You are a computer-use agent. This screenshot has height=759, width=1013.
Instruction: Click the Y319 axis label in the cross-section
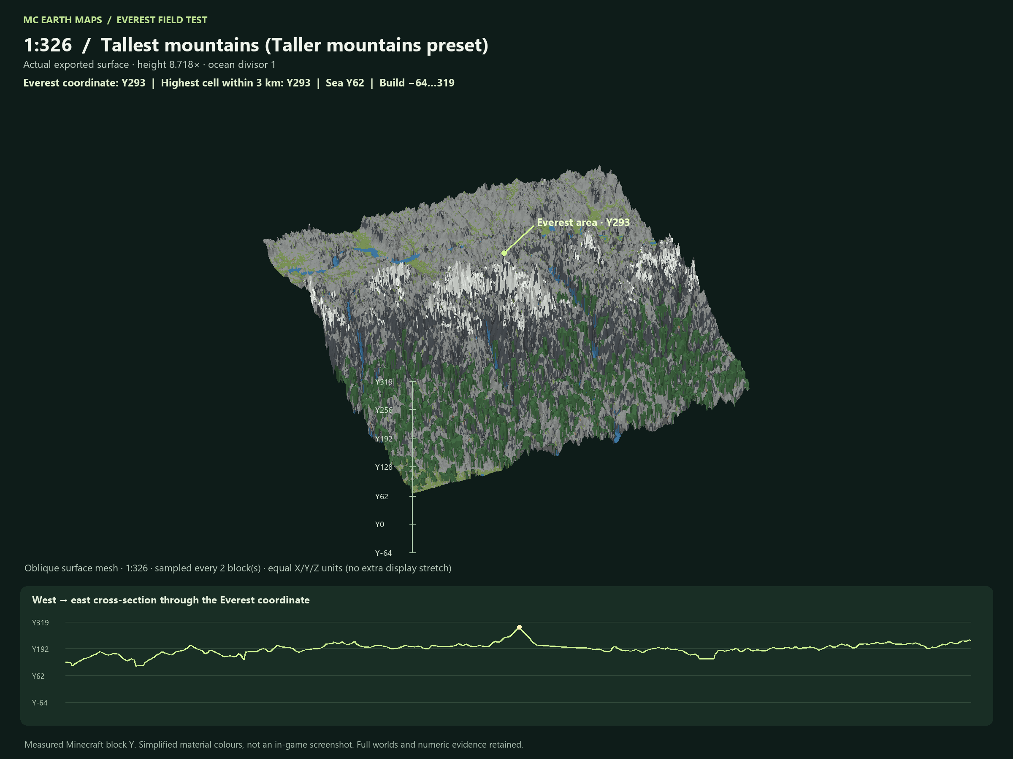(40, 623)
